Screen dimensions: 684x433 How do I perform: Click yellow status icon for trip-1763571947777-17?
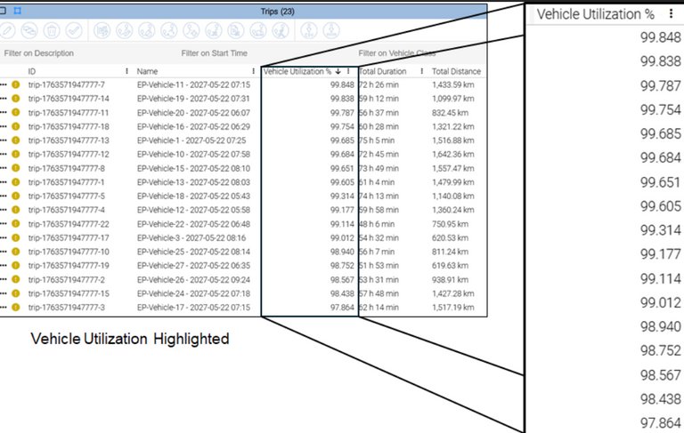(x=16, y=237)
